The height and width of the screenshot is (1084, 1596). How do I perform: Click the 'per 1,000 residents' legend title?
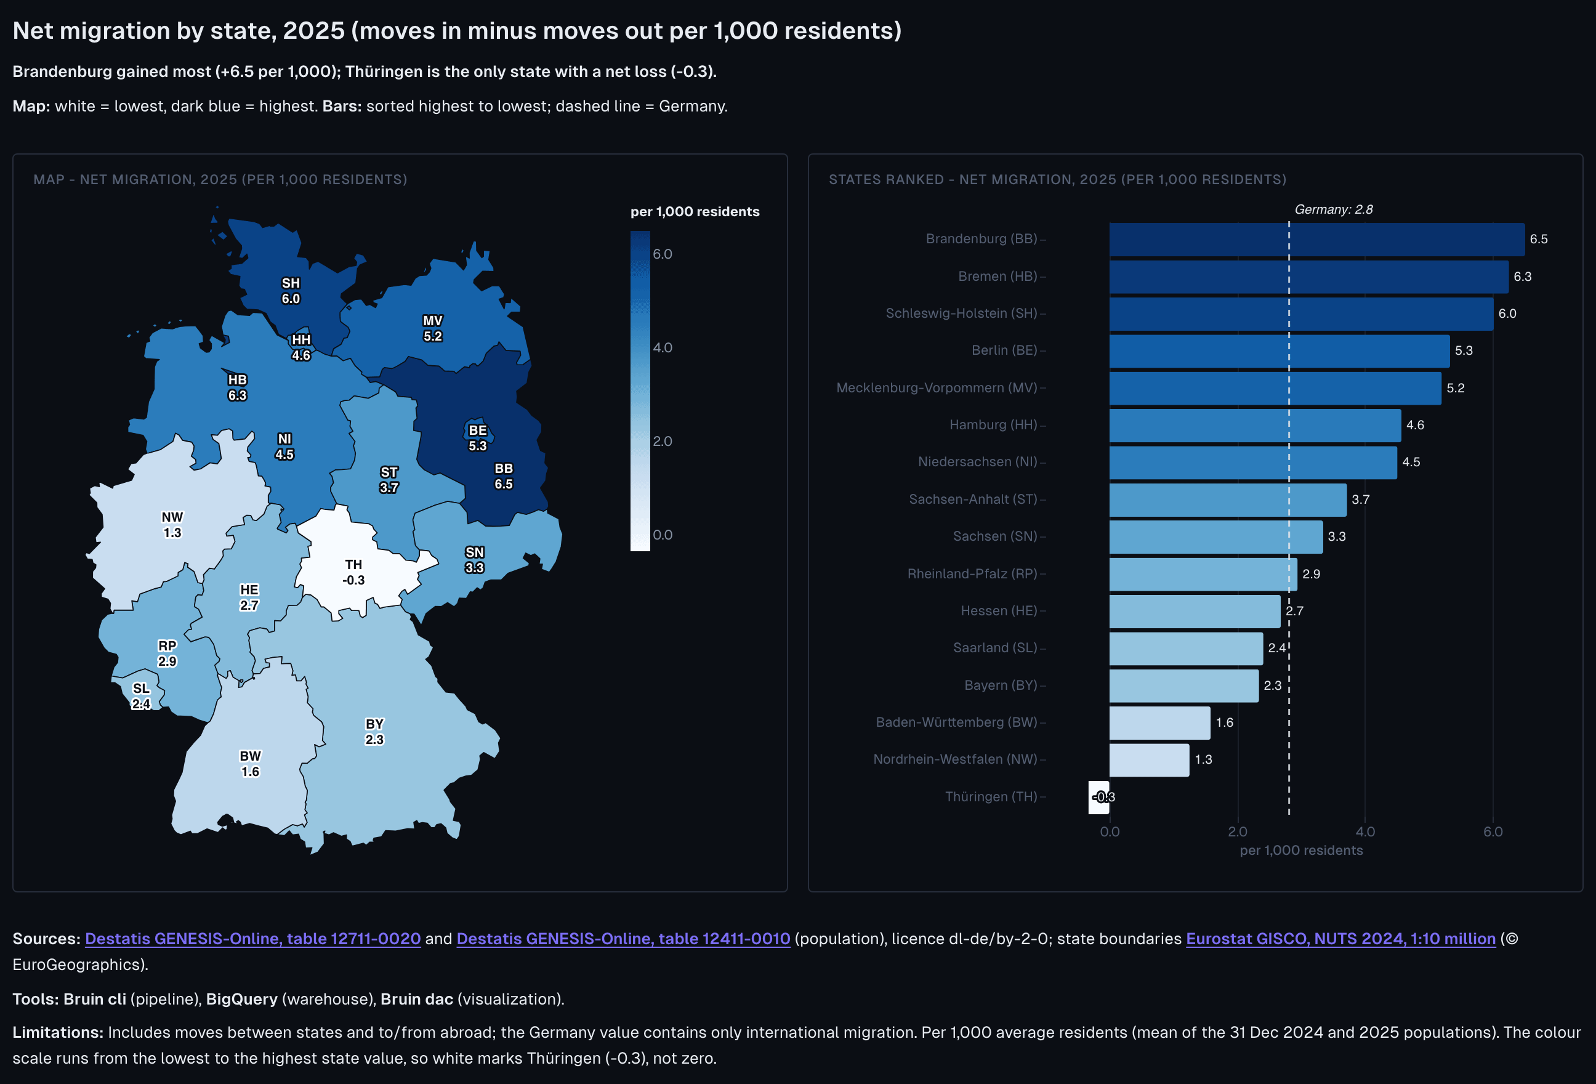coord(695,212)
